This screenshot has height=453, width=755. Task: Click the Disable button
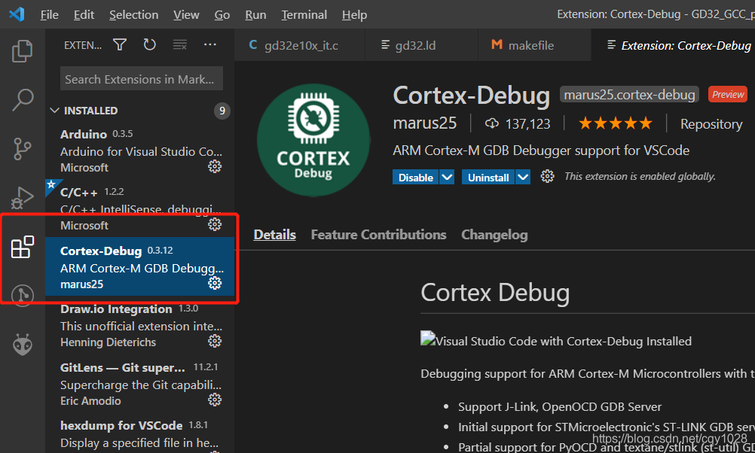tap(415, 177)
